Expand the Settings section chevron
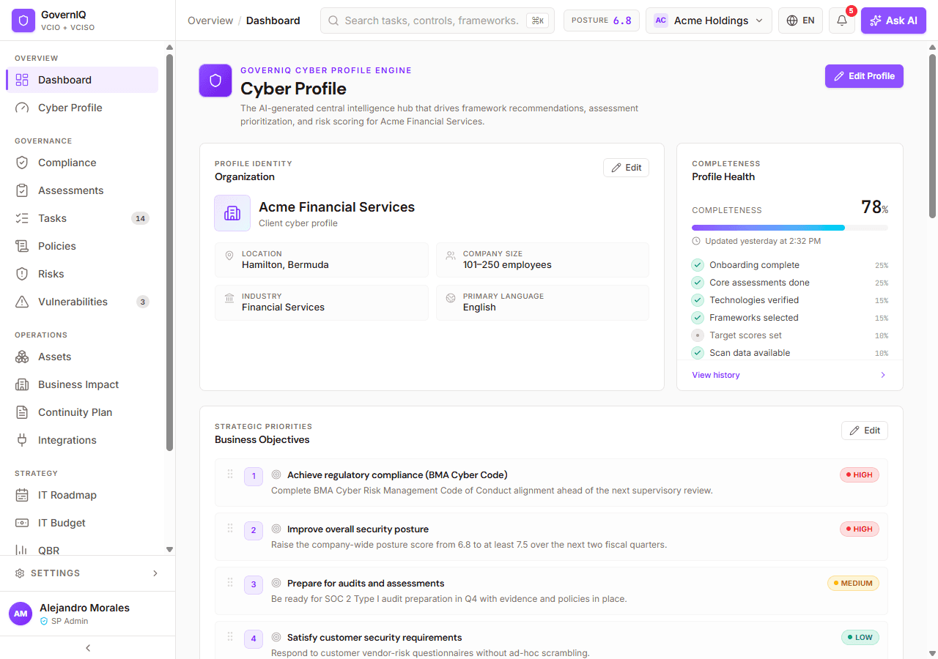The image size is (938, 659). (155, 573)
